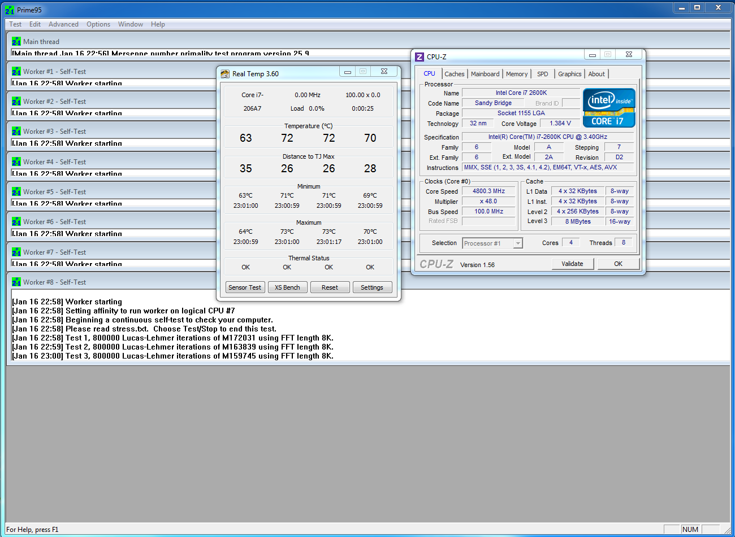The width and height of the screenshot is (735, 537).
Task: Switch to the About tab in CPU-Z
Action: (x=596, y=74)
